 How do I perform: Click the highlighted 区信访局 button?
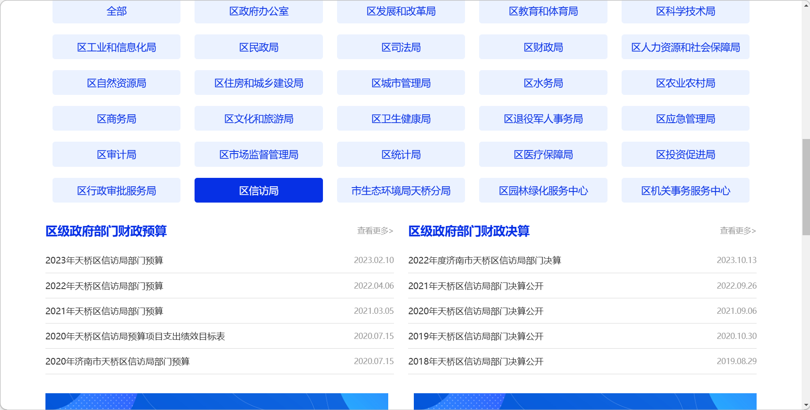pyautogui.click(x=259, y=190)
